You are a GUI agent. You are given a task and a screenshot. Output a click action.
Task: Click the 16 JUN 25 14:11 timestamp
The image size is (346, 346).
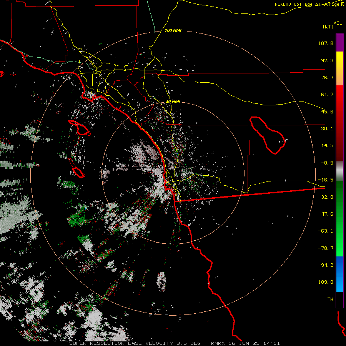255,343
